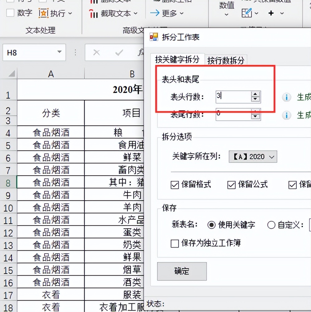This screenshot has height=312, width=311.
Task: Click the info icon next to 表头行数
Action: (286, 97)
